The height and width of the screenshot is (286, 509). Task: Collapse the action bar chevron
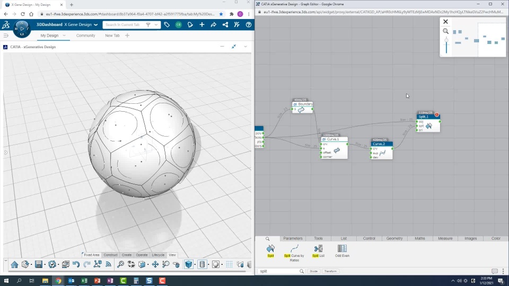coord(5,260)
